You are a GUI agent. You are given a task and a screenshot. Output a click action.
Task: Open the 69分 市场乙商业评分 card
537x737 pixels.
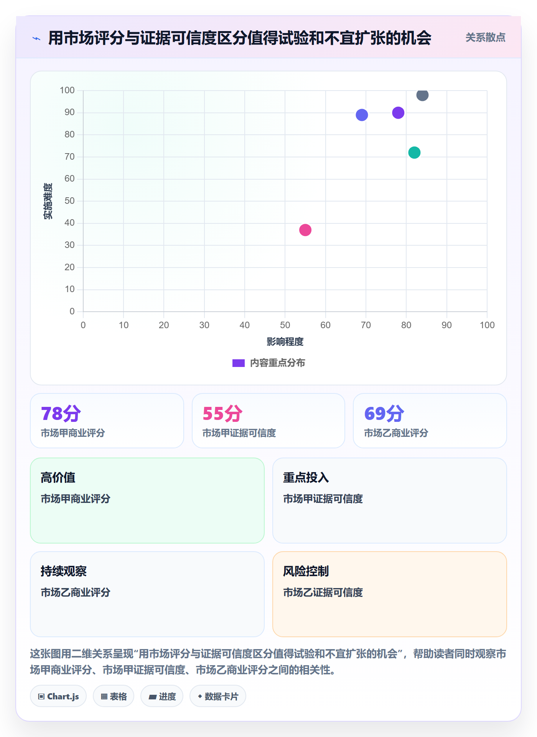430,421
